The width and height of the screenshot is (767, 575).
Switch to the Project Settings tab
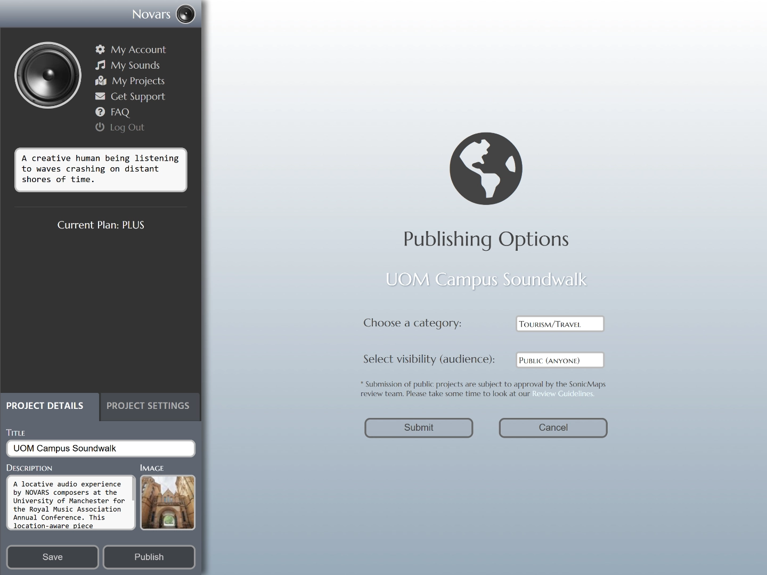point(149,406)
